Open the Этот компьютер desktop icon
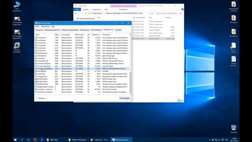252x142 pixels. 17,6
